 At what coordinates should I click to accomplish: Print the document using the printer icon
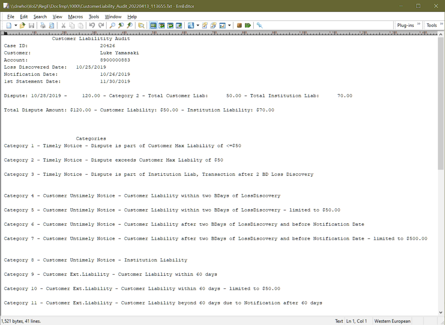coord(43,25)
